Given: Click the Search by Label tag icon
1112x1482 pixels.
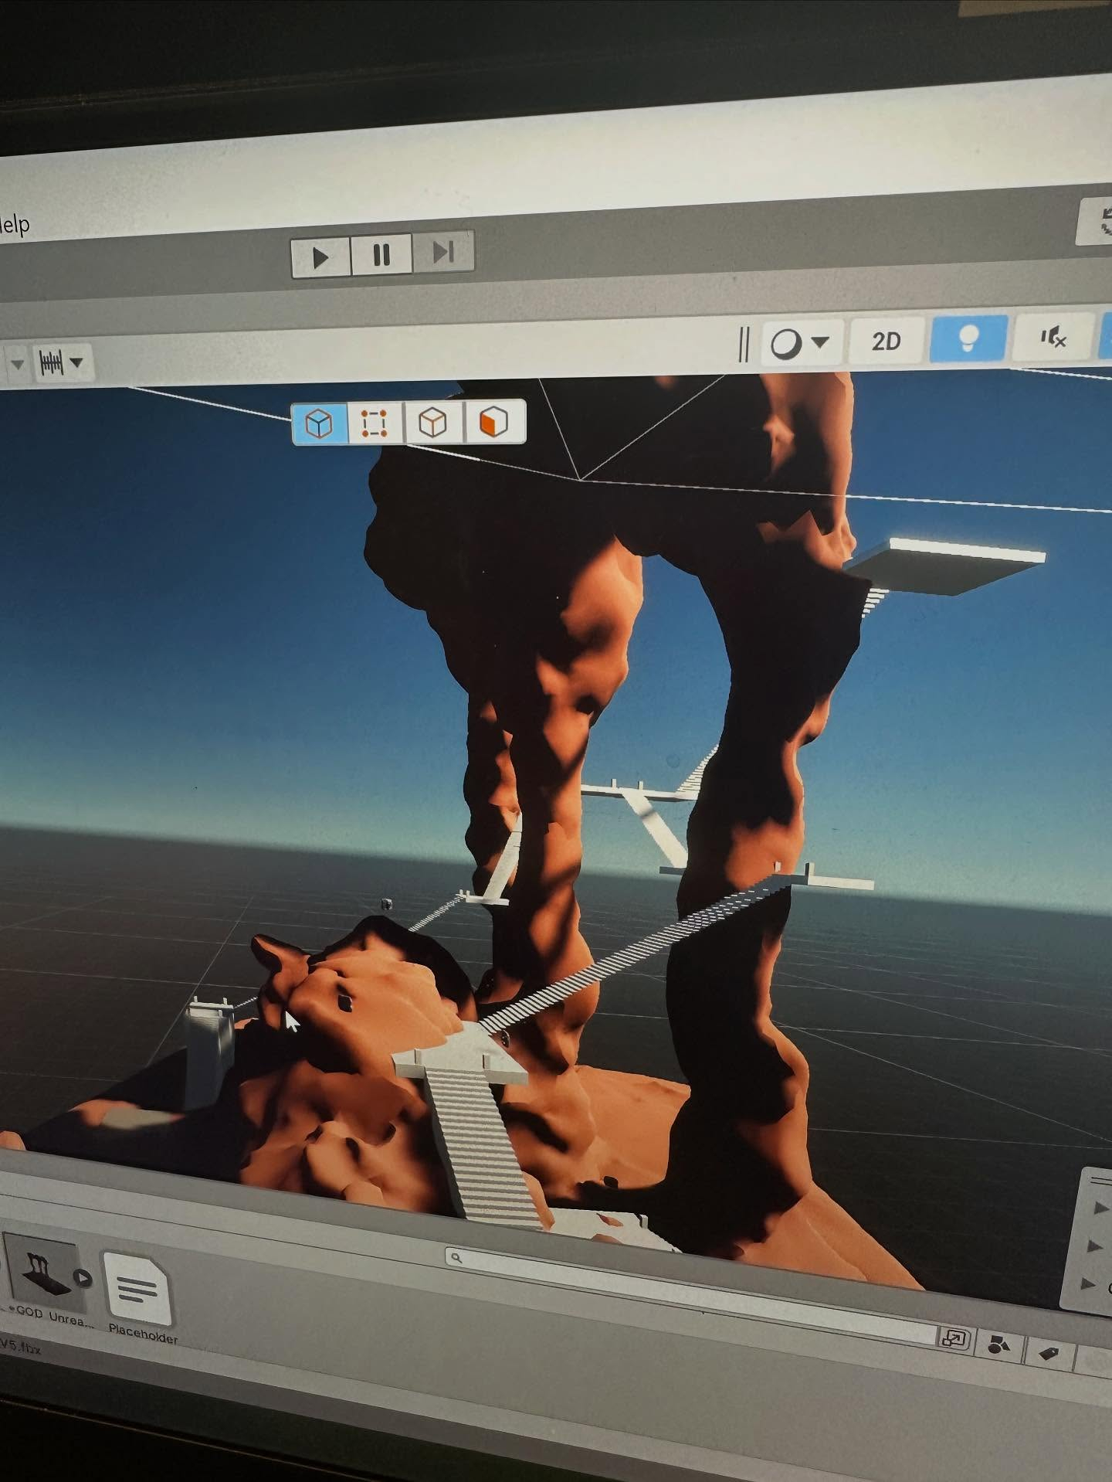Looking at the screenshot, I should coord(1047,1352).
